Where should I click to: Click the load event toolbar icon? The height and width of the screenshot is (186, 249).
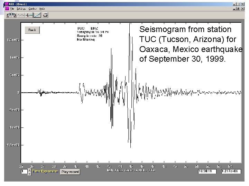(9, 15)
